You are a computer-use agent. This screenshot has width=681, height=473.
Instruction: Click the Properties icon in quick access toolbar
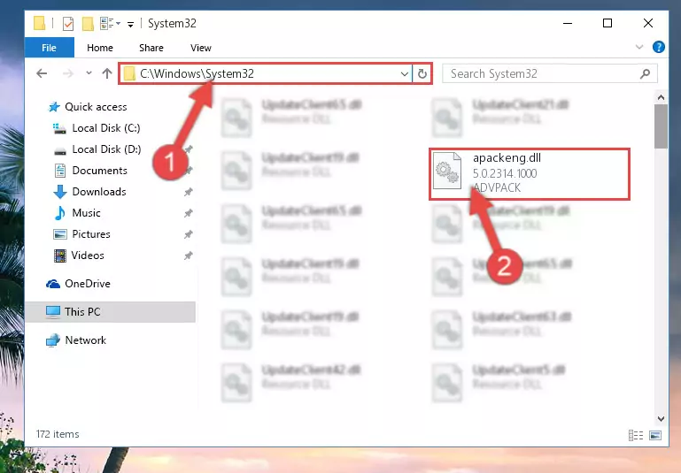point(68,23)
